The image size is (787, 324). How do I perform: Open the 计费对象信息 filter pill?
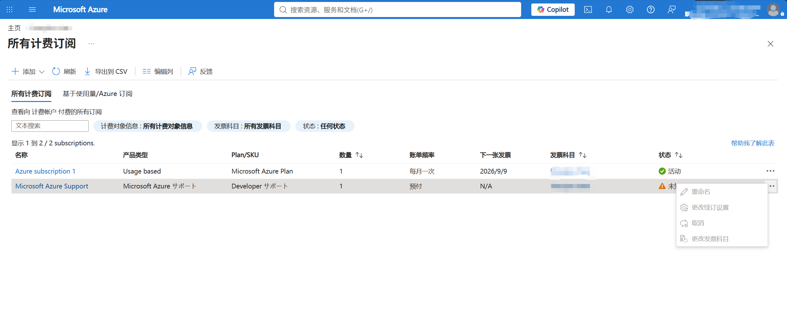tap(148, 126)
